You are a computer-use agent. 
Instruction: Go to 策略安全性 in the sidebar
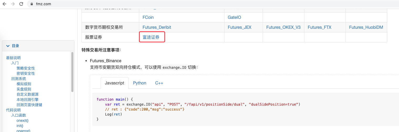coord(26,68)
